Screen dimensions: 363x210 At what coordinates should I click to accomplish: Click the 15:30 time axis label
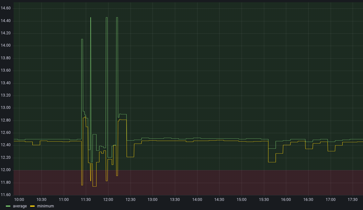click(264, 199)
